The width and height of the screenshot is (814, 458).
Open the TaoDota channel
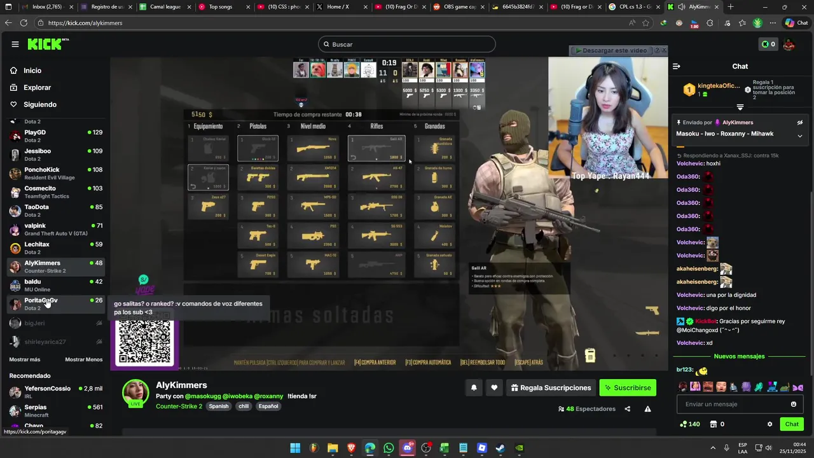(x=56, y=211)
